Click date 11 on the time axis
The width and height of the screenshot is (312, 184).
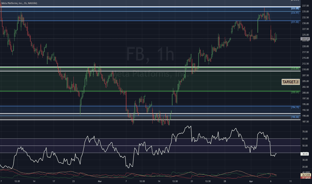coord(291,181)
